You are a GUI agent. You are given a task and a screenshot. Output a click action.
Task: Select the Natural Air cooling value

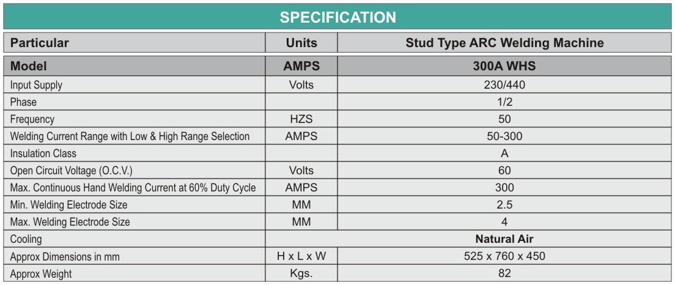(504, 239)
